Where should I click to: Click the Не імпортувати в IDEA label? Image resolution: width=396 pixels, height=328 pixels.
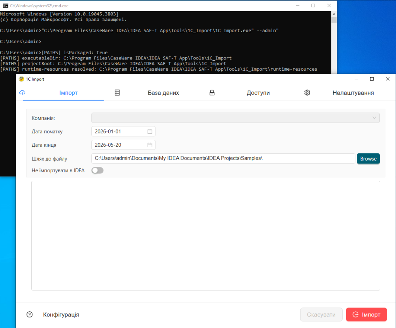pos(58,170)
